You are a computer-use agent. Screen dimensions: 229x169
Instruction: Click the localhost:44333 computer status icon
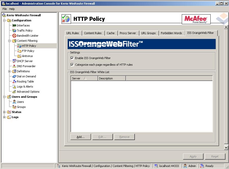click(156, 166)
